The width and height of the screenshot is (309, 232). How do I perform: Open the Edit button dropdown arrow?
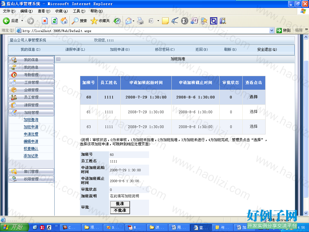[x=158, y=21]
